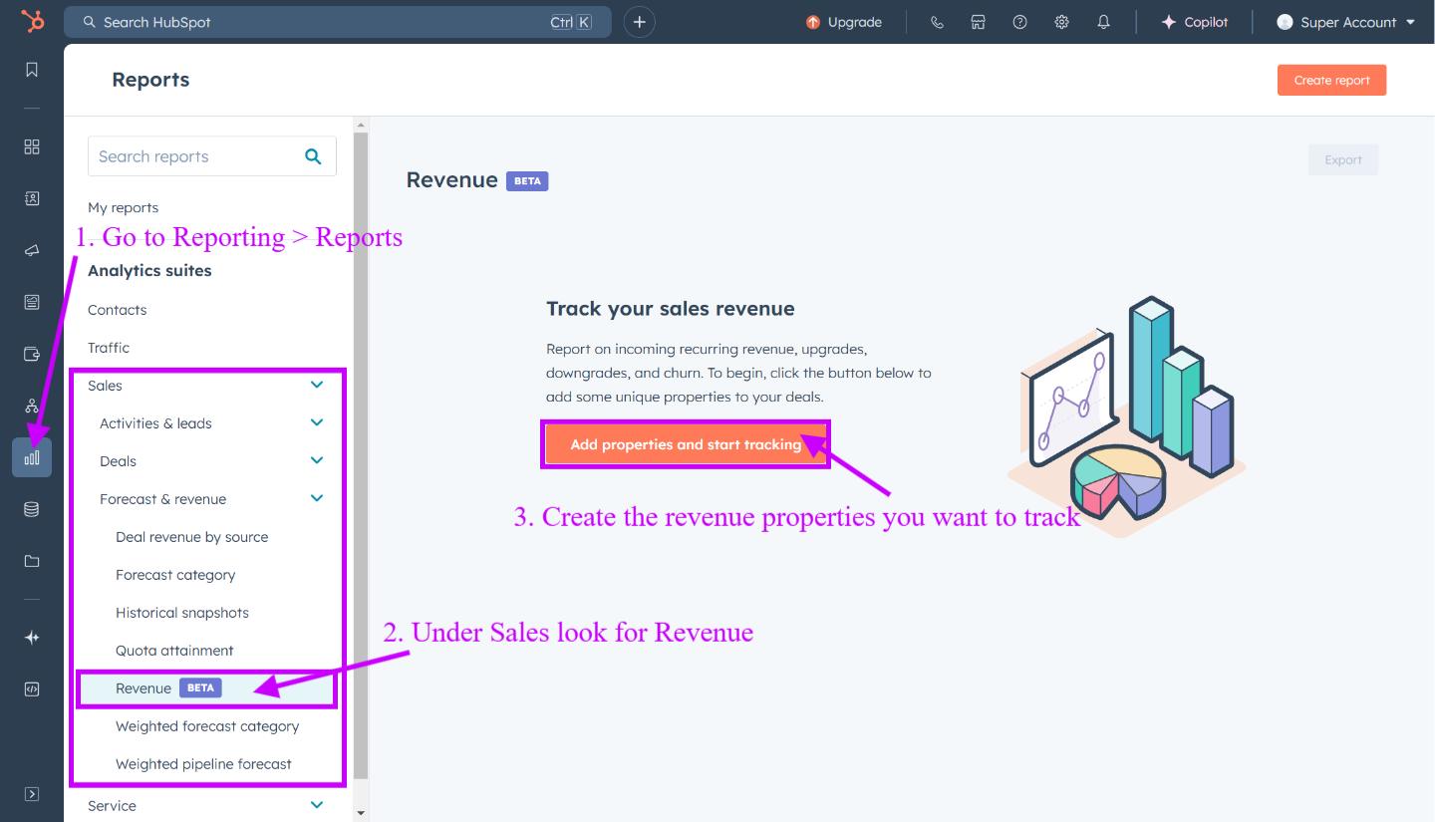The image size is (1435, 822).
Task: Click the scrollbar up arrow in report list
Action: click(x=361, y=124)
